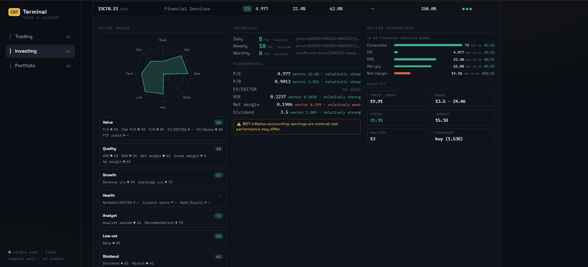Image resolution: width=588 pixels, height=267 pixels.
Task: Click the single user local status indicator
Action: (x=33, y=252)
